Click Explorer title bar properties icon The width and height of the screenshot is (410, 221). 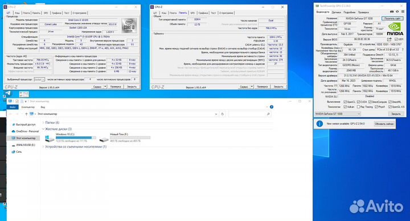pos(17,101)
